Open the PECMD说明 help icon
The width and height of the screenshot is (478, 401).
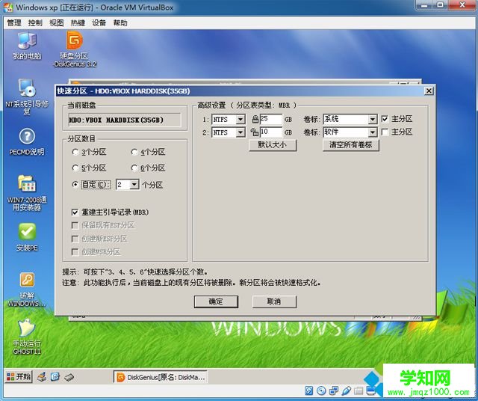[27, 142]
